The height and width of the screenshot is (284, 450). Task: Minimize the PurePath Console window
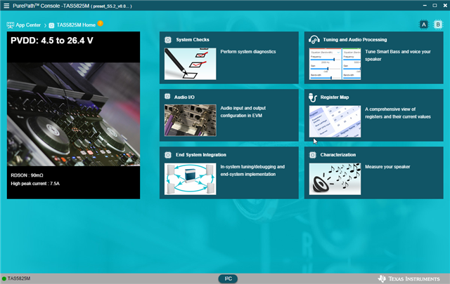coord(425,6)
